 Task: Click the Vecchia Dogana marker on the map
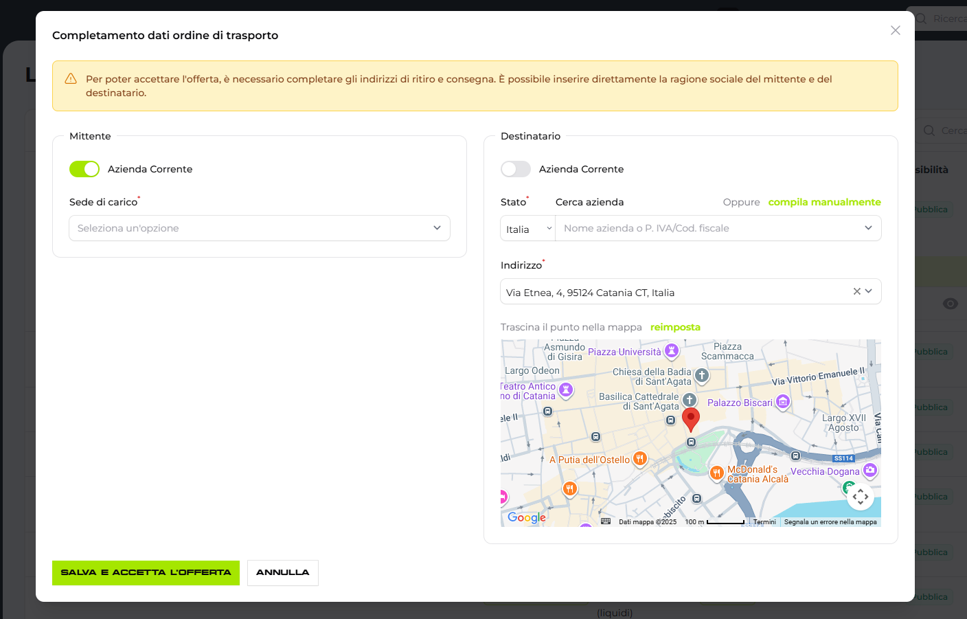pos(869,471)
